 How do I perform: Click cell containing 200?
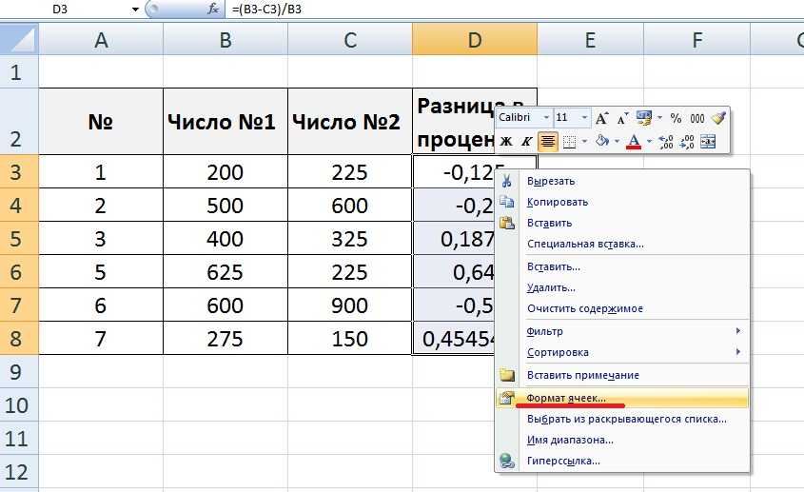click(226, 172)
